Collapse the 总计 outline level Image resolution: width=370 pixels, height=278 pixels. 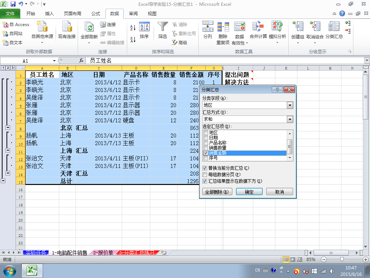(x=3, y=181)
